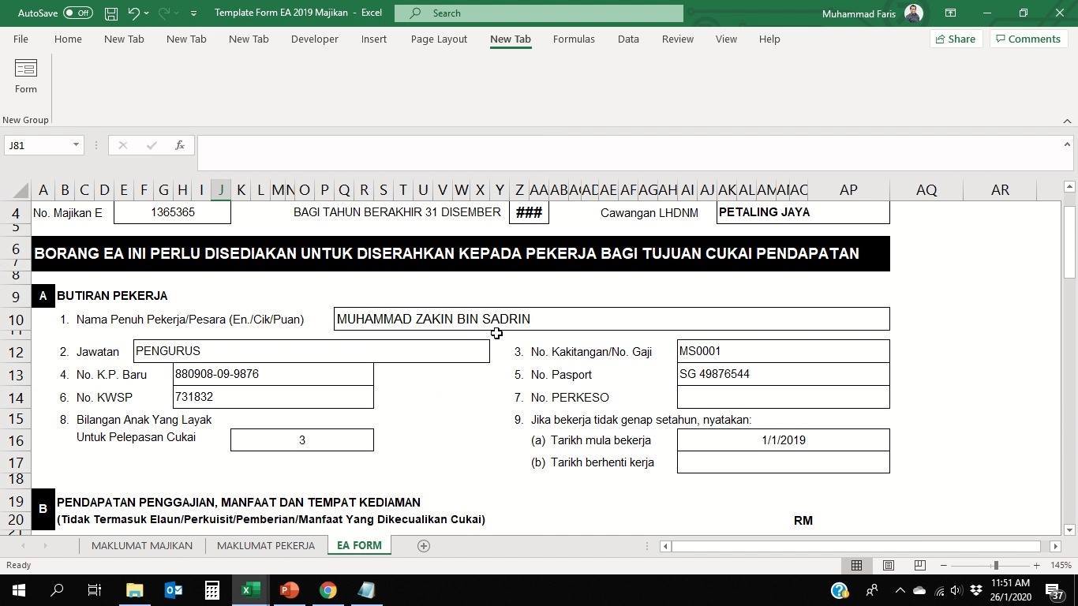Open the Developer tab
Screen dimensions: 1078x606
[x=314, y=39]
